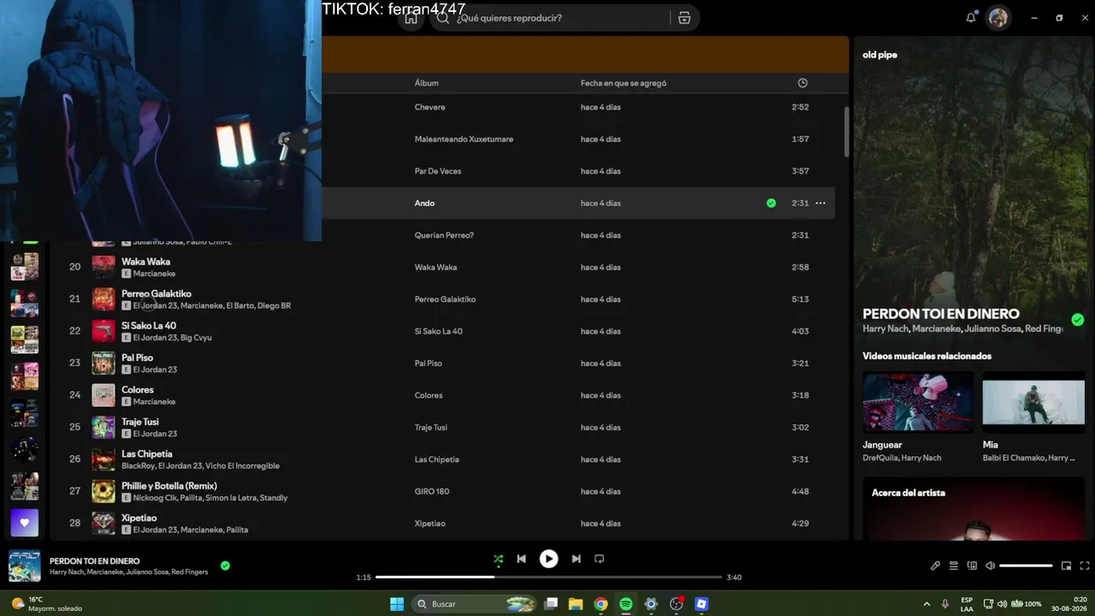The height and width of the screenshot is (616, 1095).
Task: Click Phillie y Botella cover thumbnail
Action: (104, 491)
